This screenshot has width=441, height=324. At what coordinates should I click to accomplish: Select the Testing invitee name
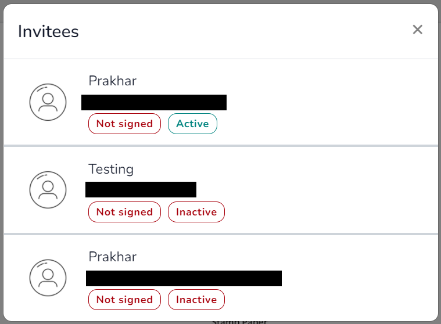[111, 169]
